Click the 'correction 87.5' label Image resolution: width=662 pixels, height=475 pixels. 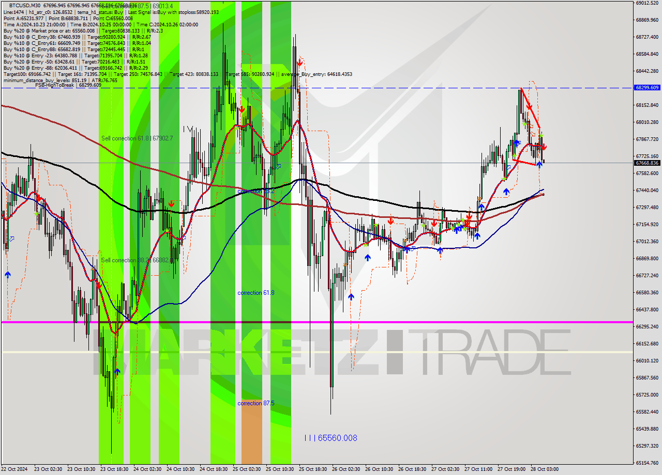tap(256, 403)
